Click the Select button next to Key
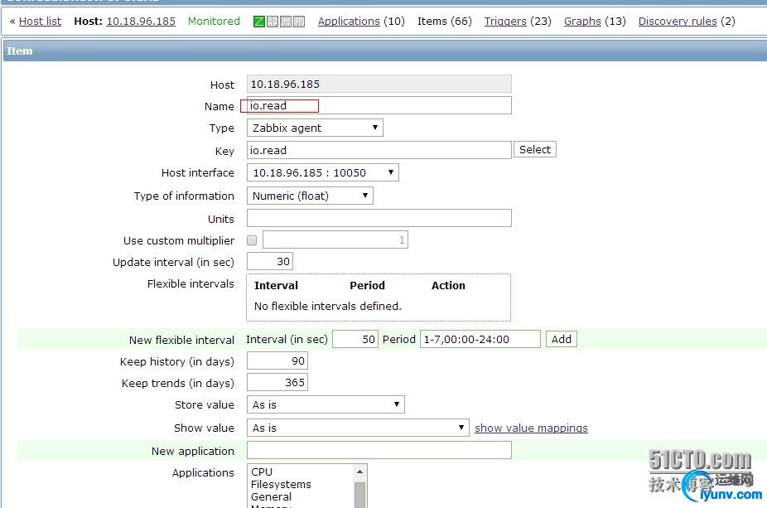This screenshot has height=508, width=767. point(534,150)
